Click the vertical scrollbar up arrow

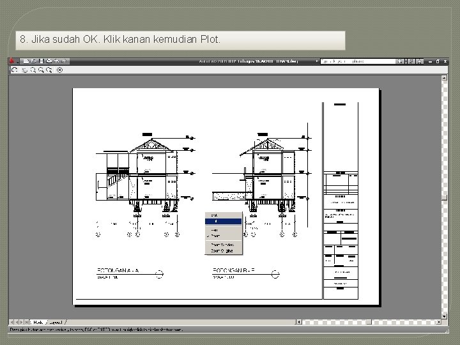pyautogui.click(x=444, y=78)
